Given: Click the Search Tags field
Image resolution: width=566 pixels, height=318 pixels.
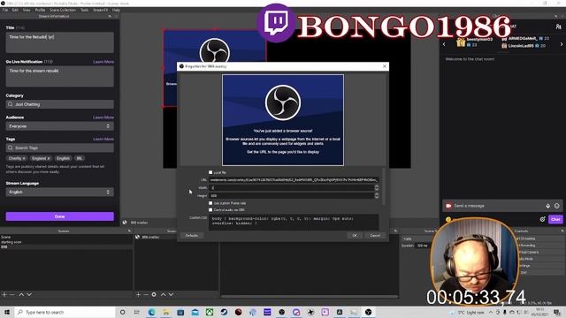Looking at the screenshot, I should click(59, 148).
